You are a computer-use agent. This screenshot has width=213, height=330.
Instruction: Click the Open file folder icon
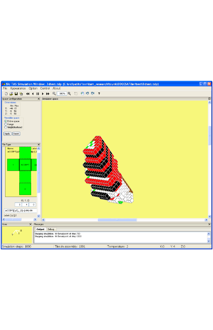(x=11, y=94)
